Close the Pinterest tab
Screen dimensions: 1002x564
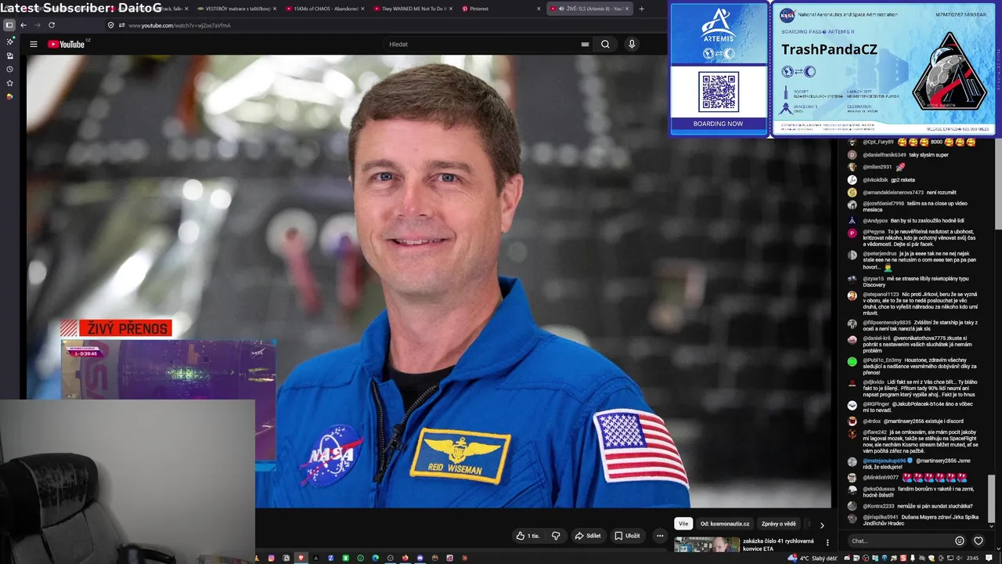(x=539, y=9)
